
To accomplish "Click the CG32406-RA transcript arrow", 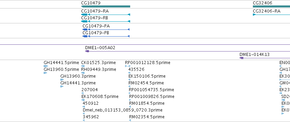I will pyautogui.click(x=271, y=15).
